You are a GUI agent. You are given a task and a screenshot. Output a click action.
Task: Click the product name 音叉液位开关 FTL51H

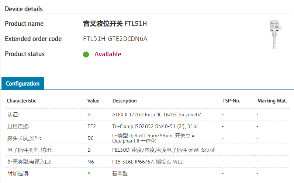pyautogui.click(x=115, y=24)
